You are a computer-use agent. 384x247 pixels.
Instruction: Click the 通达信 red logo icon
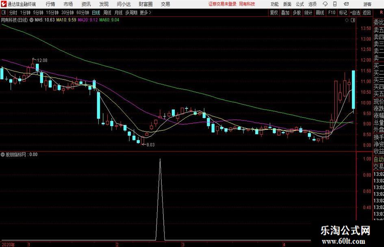[x=3, y=4]
